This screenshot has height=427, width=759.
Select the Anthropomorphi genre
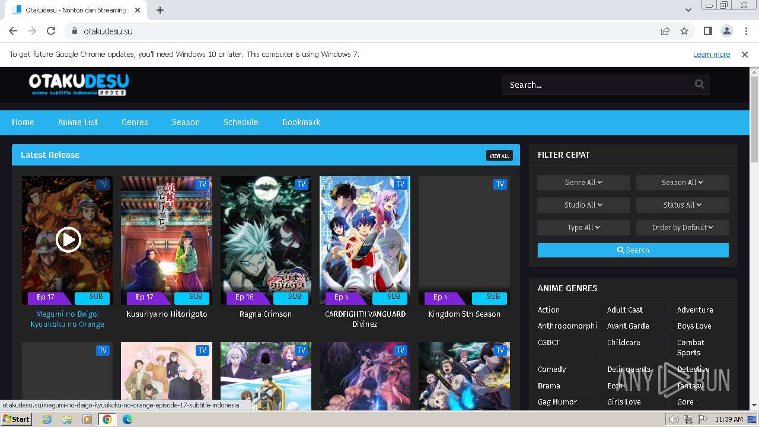567,326
